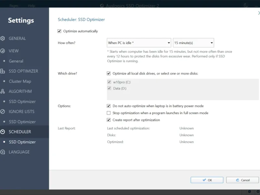260x195 pixels.
Task: Select Cluster Map sub-item
Action: pyautogui.click(x=20, y=82)
